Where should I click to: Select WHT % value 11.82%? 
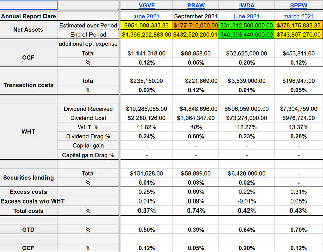[x=147, y=127]
